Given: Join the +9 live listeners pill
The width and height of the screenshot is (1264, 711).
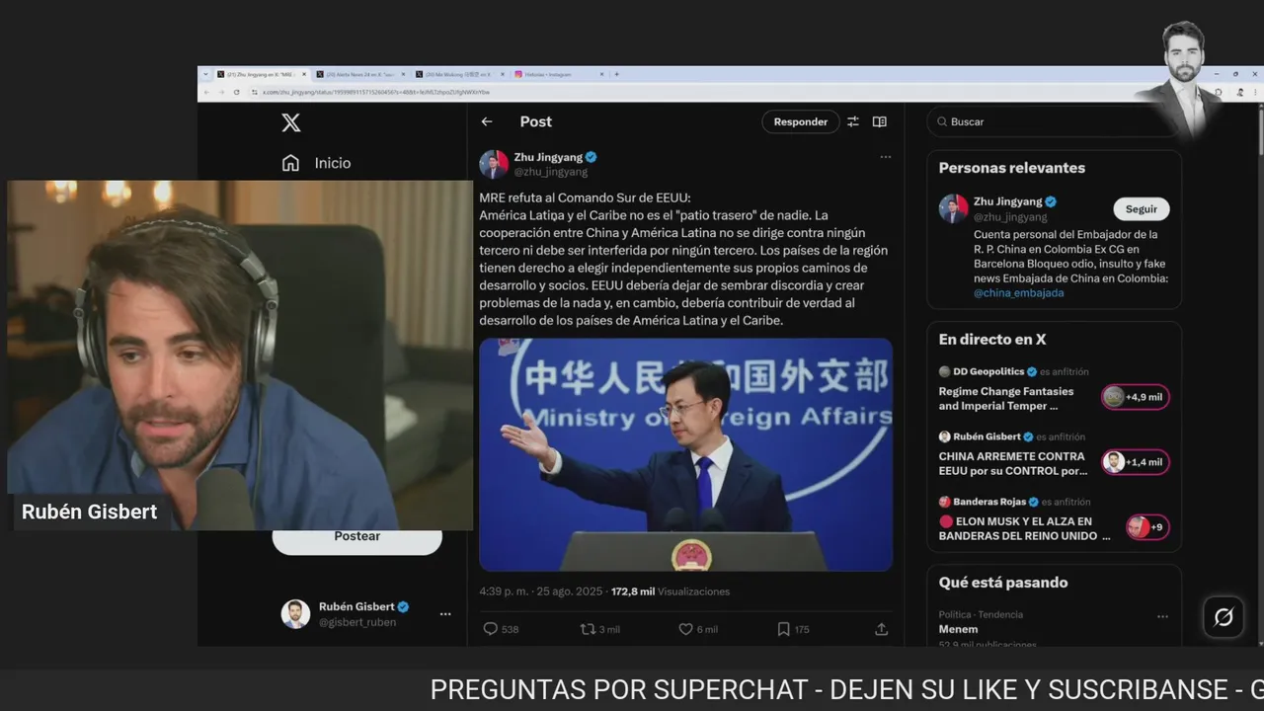Looking at the screenshot, I should coord(1147,527).
